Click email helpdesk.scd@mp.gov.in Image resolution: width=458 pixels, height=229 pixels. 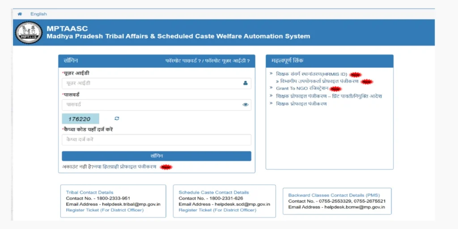242,204
